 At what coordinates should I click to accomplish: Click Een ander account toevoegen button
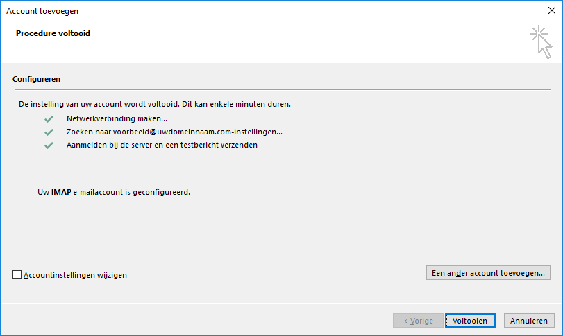[x=488, y=272]
